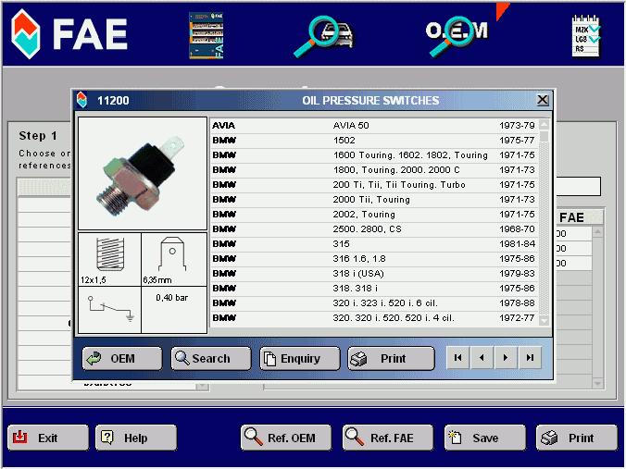Select the BMW 318 i (USA) row
The height and width of the screenshot is (469, 626).
click(x=374, y=274)
